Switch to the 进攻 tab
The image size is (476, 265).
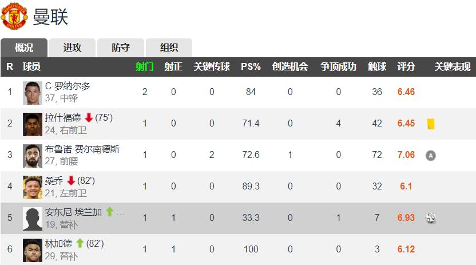[72, 48]
